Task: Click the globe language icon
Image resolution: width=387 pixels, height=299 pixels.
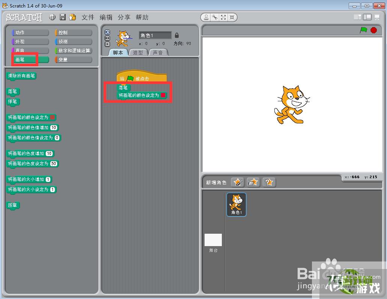Action: [x=52, y=17]
